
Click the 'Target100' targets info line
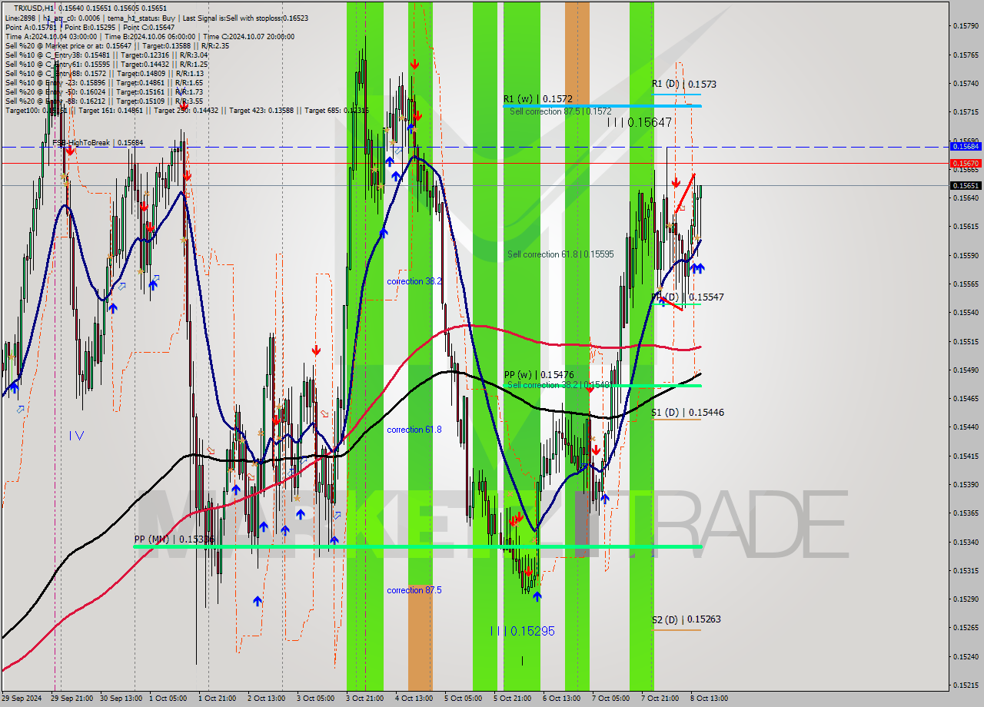pos(186,111)
